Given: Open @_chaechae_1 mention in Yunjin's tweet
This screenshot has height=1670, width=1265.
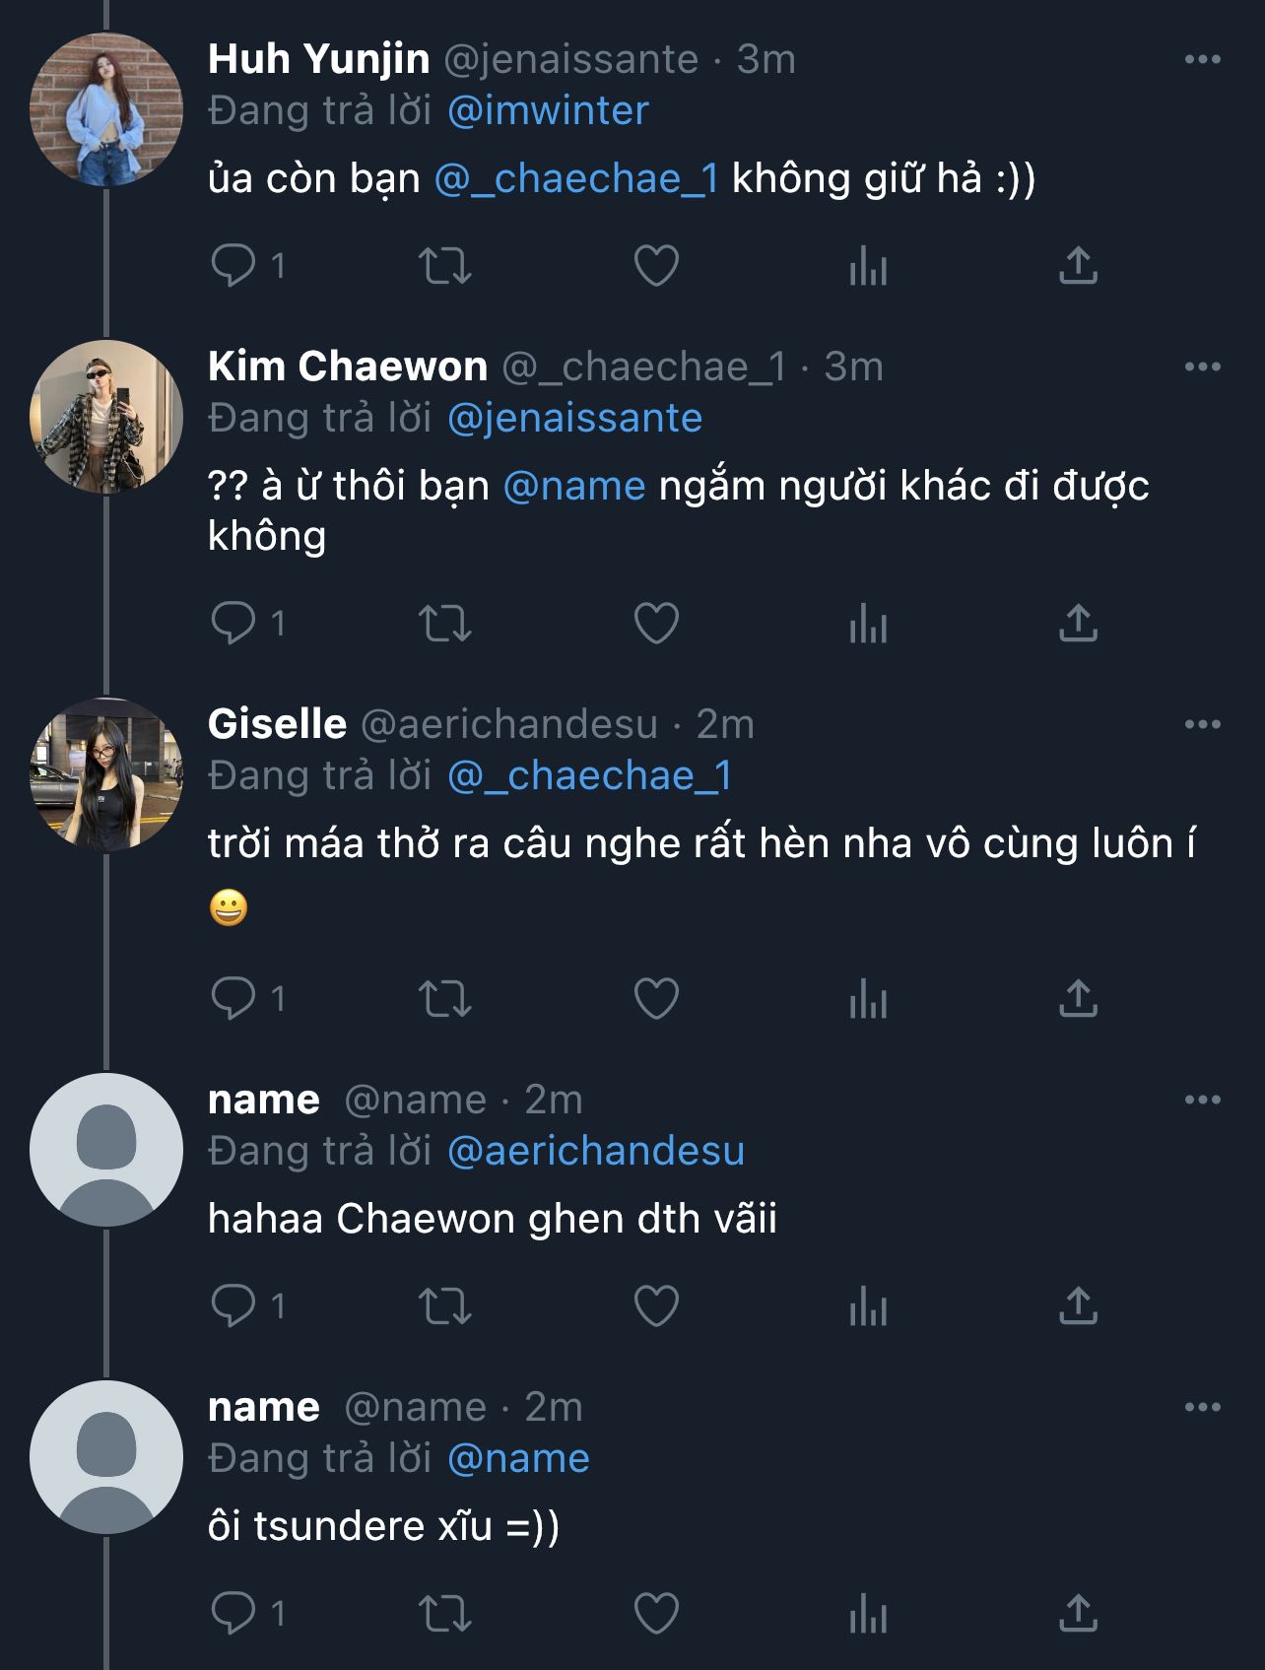Looking at the screenshot, I should point(576,179).
